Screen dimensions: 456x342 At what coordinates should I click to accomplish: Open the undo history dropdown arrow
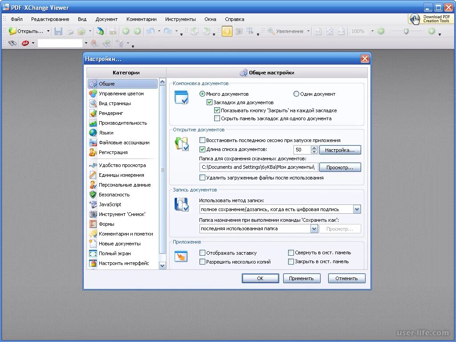(159, 31)
